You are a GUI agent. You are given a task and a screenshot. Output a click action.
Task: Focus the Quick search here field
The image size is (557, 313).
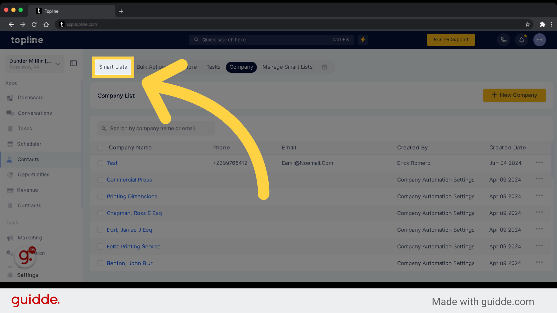click(271, 40)
